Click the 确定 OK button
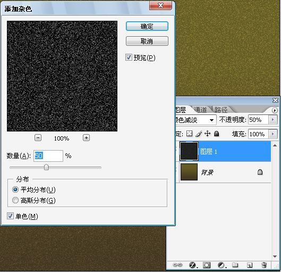The image size is (281, 272). coord(147,27)
